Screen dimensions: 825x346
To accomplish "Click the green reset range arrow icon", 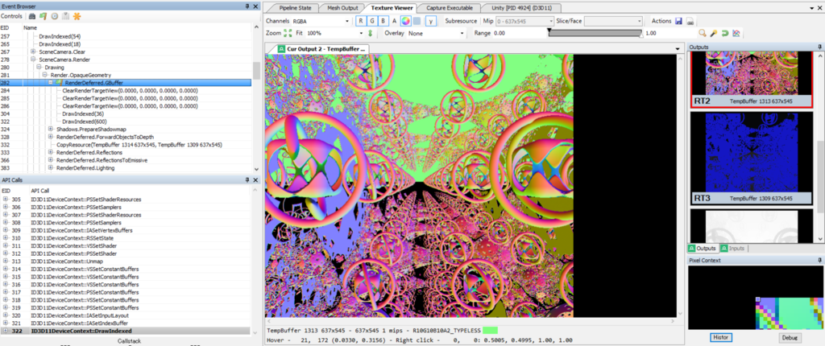I will 725,33.
